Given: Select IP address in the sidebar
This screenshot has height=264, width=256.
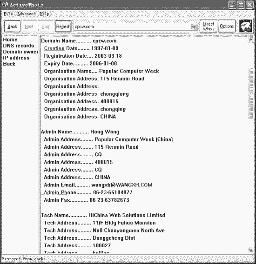Looking at the screenshot, I should pyautogui.click(x=16, y=58).
